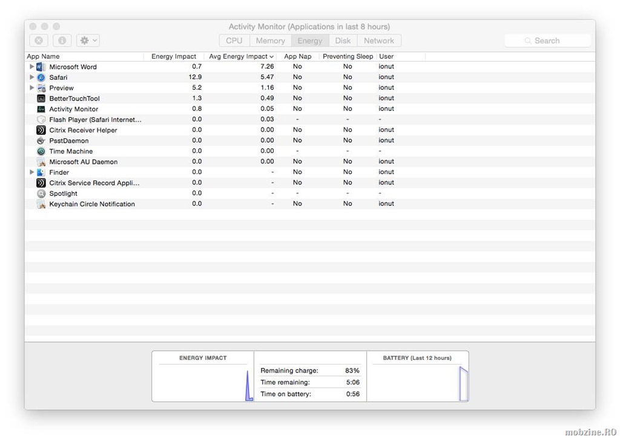Open the gear action menu

click(88, 41)
